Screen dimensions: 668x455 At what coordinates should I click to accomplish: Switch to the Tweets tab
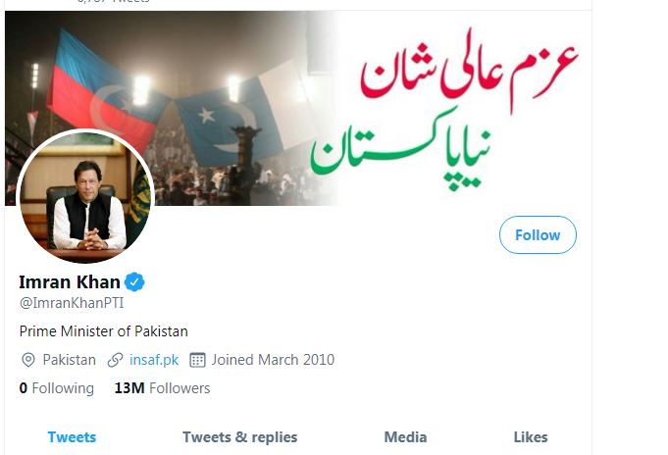pos(72,437)
